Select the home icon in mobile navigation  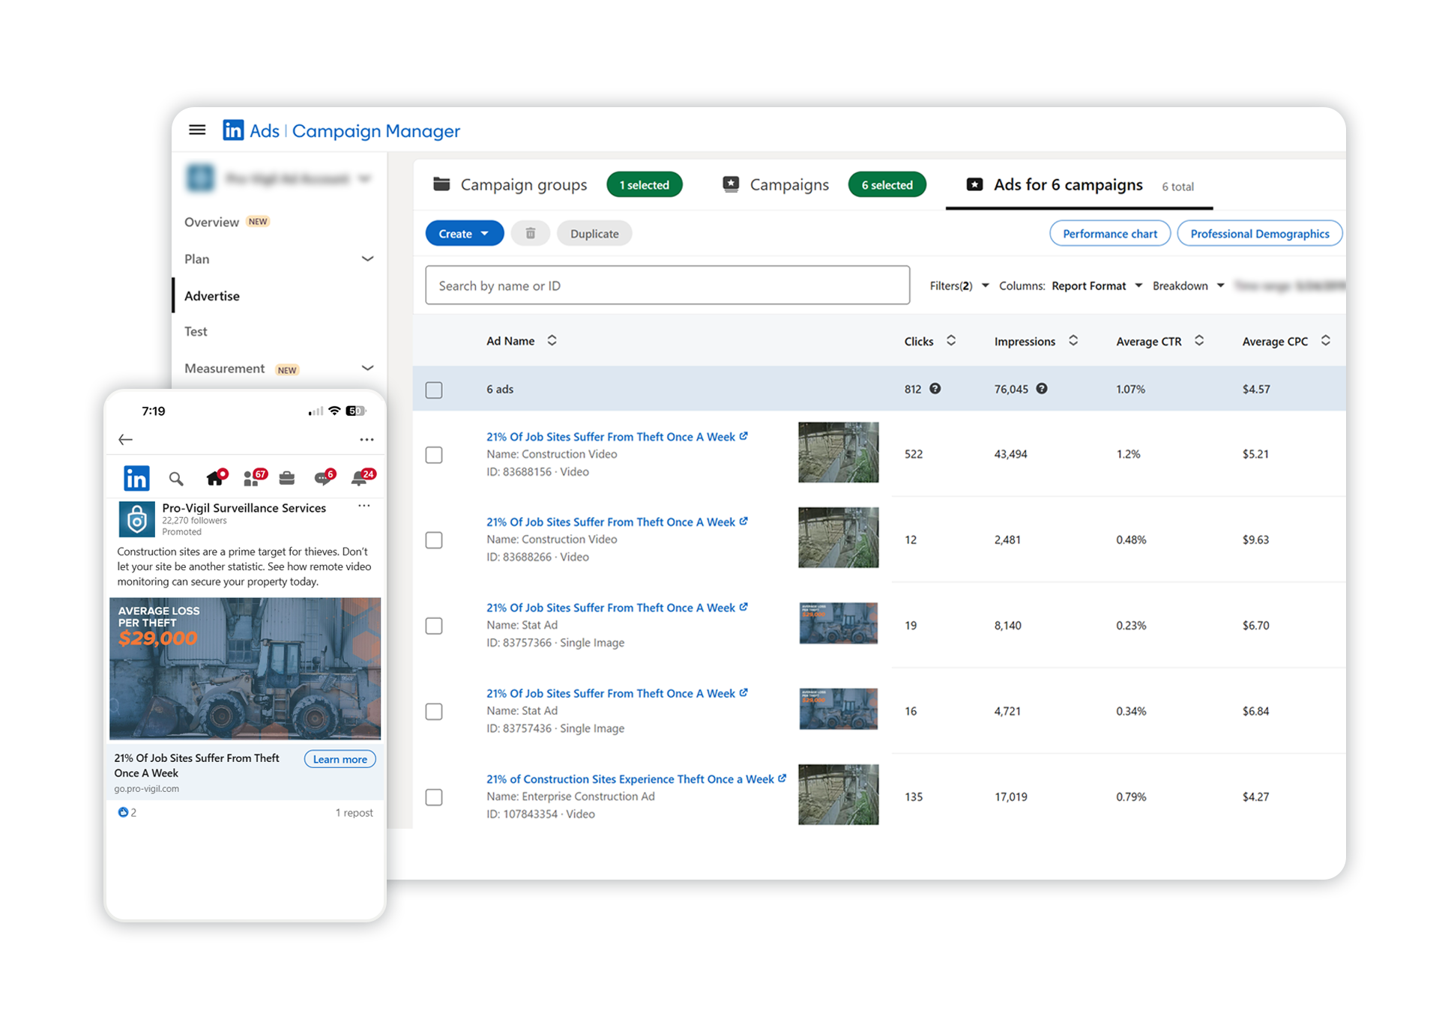[x=215, y=477]
